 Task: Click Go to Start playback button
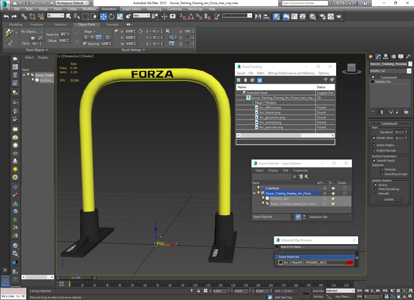tap(360, 291)
